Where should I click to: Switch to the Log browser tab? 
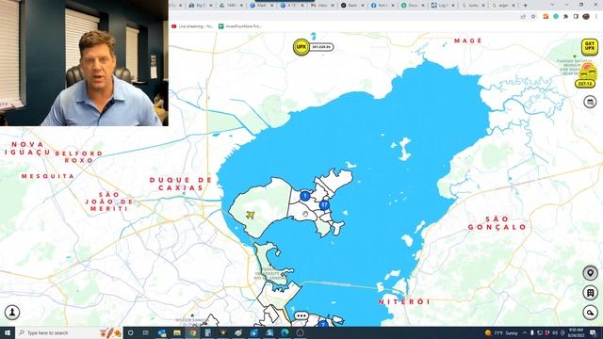(x=443, y=6)
